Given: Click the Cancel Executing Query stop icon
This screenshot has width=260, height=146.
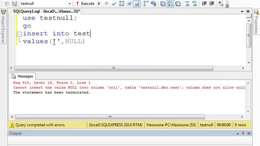Looking at the screenshot, I should click(x=106, y=4).
